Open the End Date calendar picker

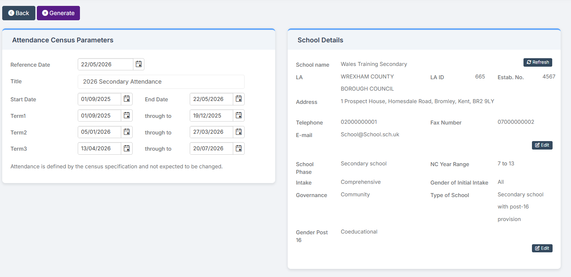(x=239, y=99)
